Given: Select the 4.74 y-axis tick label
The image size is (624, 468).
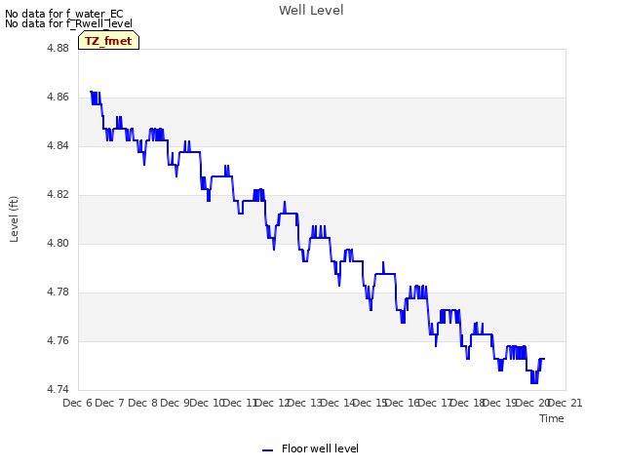Looking at the screenshot, I should [x=58, y=389].
